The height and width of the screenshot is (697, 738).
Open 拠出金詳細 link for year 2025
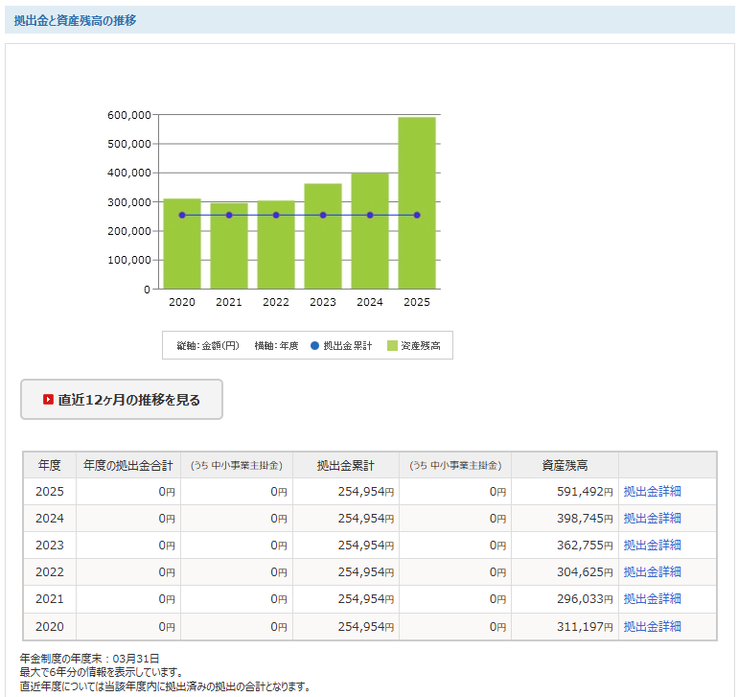coord(652,492)
